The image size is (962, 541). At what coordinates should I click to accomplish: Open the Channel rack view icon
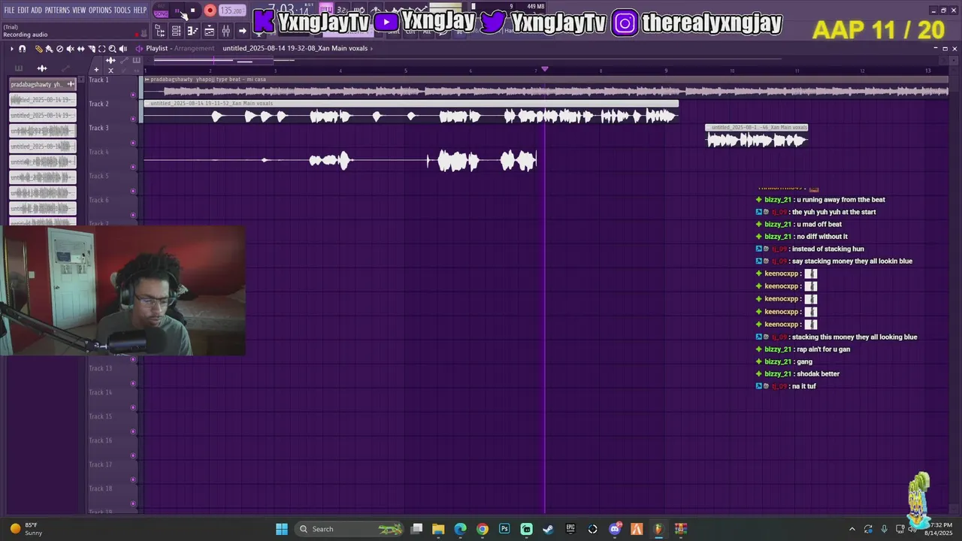click(x=176, y=31)
